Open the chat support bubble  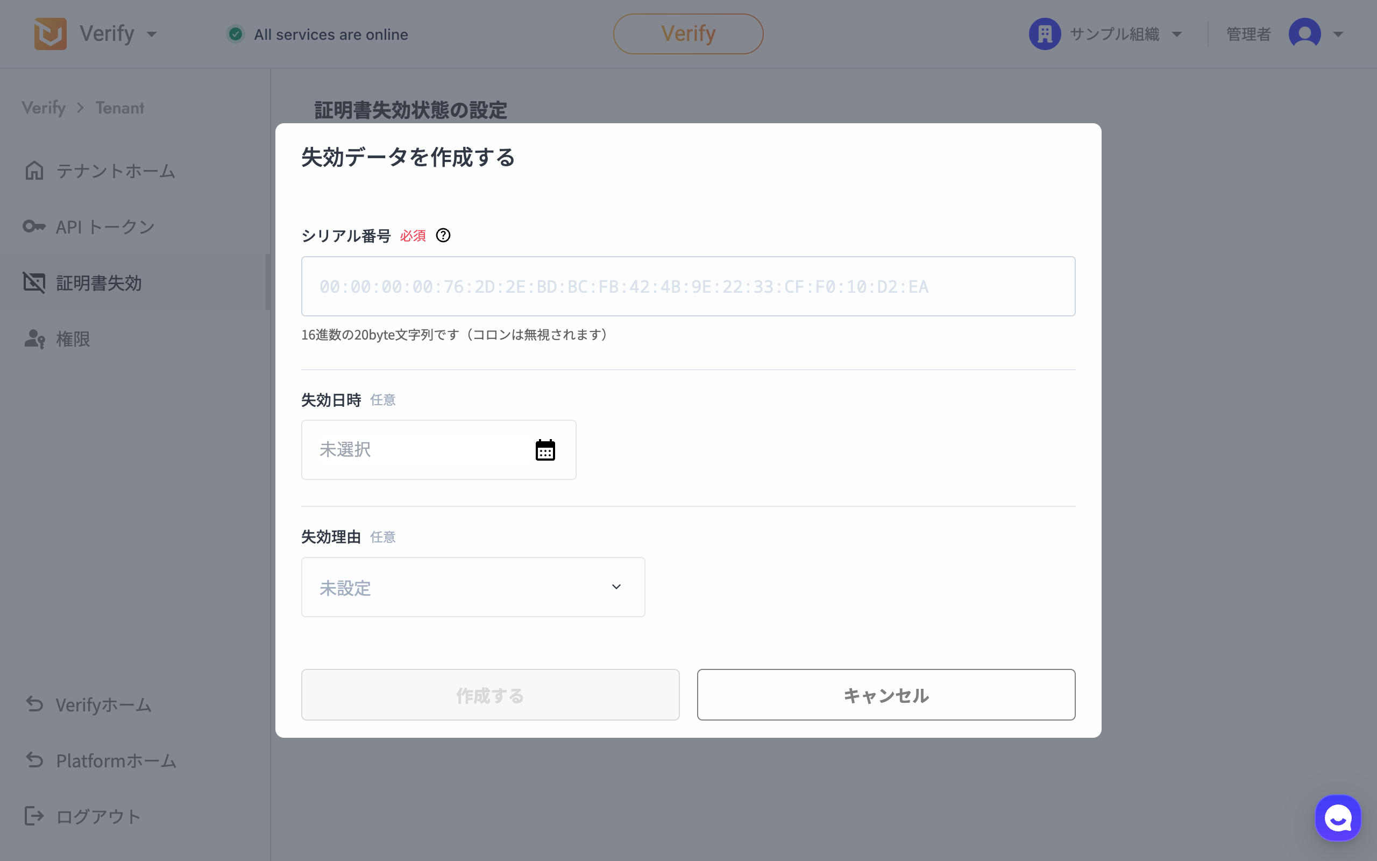coord(1337,818)
